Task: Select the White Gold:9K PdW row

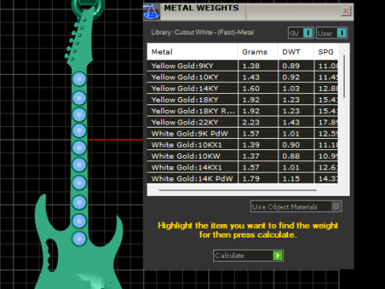Action: pos(242,133)
